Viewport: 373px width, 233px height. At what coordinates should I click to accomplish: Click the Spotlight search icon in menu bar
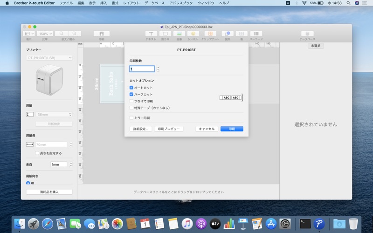(348, 3)
